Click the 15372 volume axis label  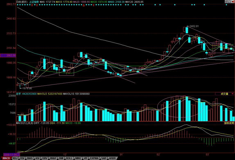[12, 104]
